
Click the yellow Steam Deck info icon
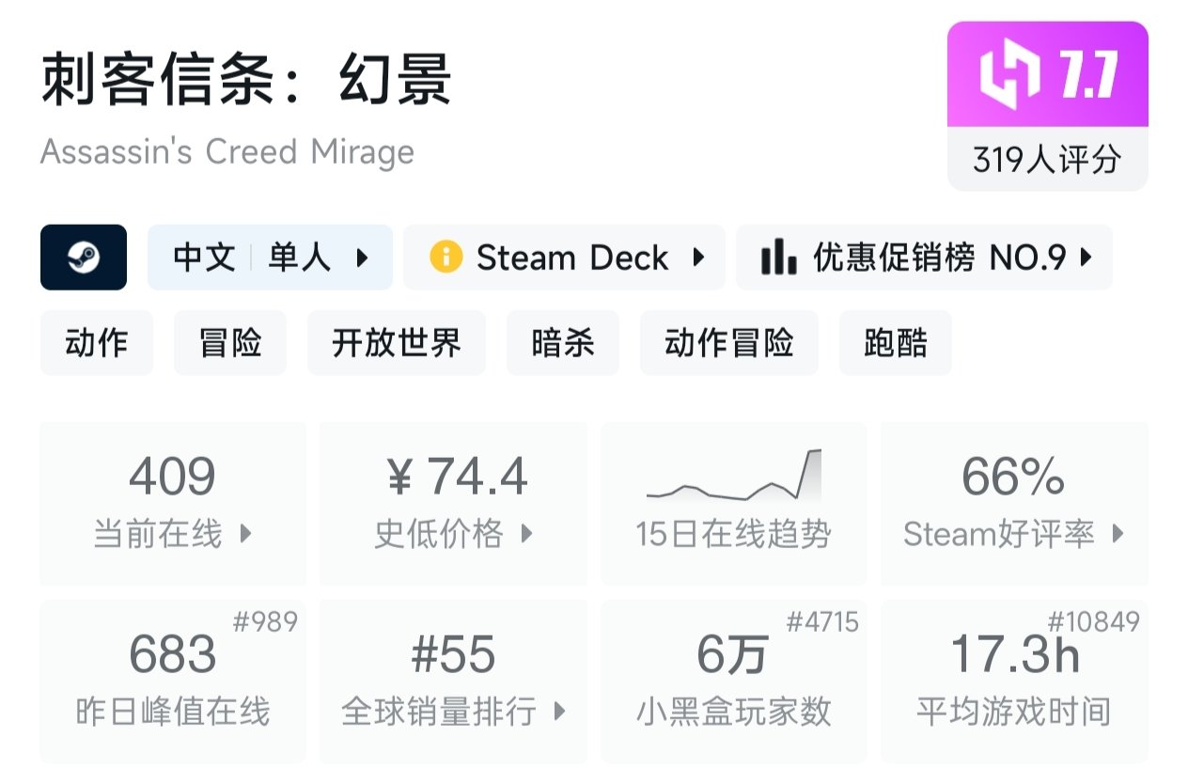point(445,258)
